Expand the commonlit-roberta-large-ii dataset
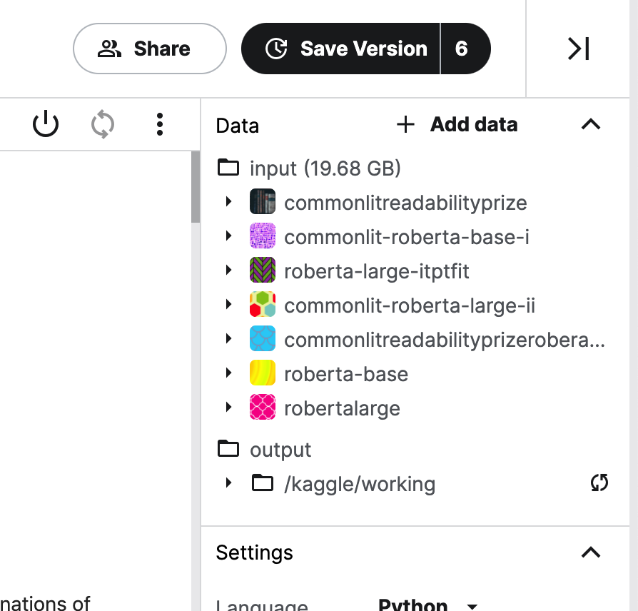This screenshot has height=611, width=638. [228, 305]
